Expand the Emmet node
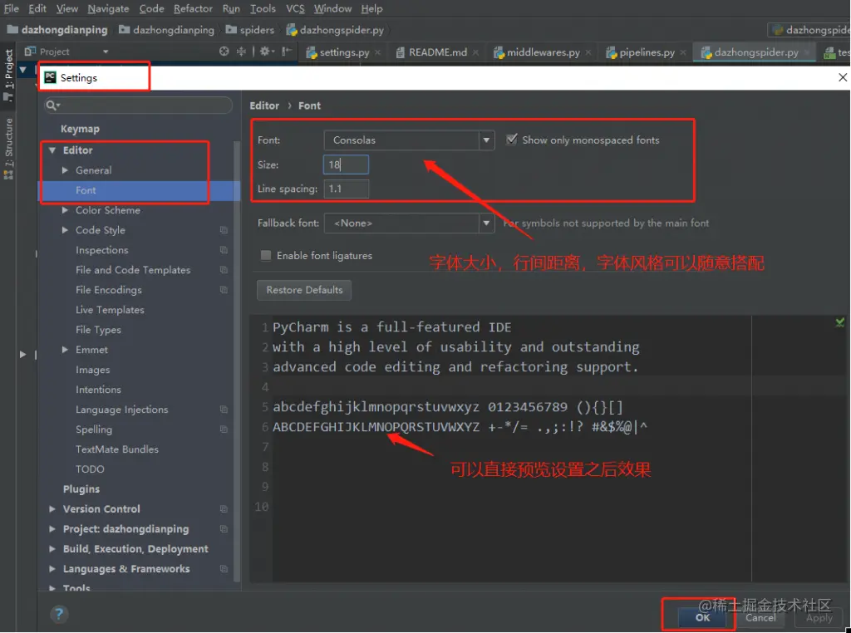Image resolution: width=851 pixels, height=633 pixels. click(x=65, y=350)
